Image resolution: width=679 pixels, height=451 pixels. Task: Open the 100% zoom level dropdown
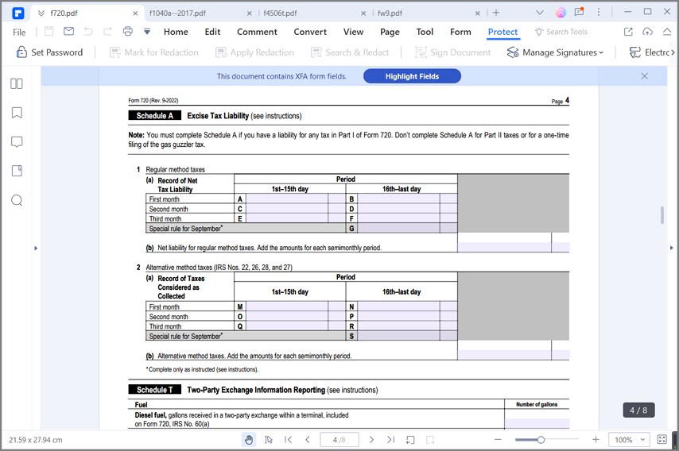click(629, 440)
